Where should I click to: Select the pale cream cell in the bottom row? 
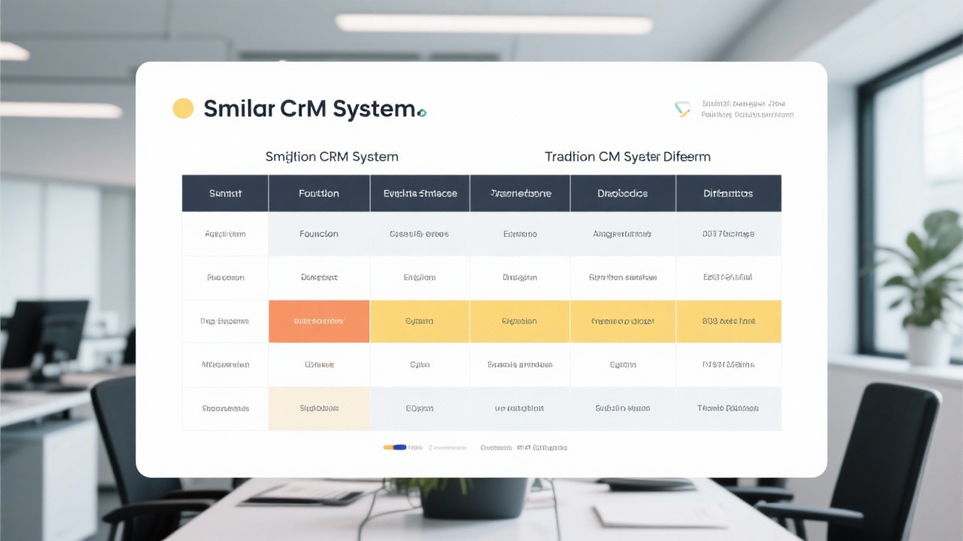[x=319, y=408]
